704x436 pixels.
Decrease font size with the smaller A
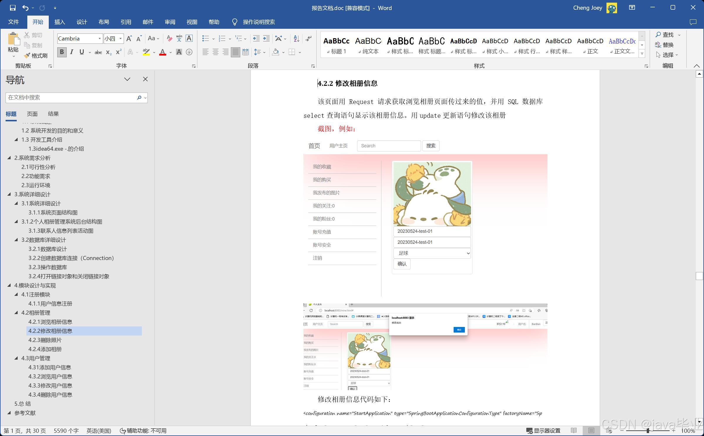tap(139, 38)
